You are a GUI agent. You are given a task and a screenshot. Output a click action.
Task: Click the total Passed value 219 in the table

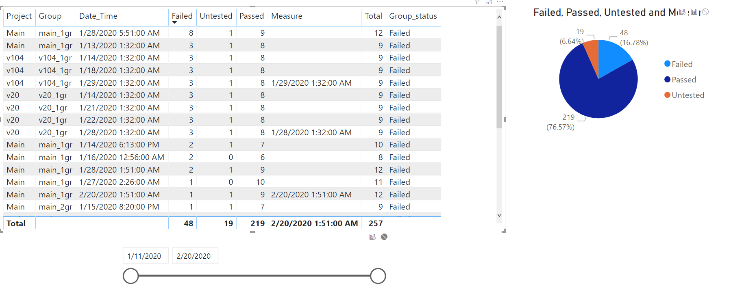click(x=258, y=223)
